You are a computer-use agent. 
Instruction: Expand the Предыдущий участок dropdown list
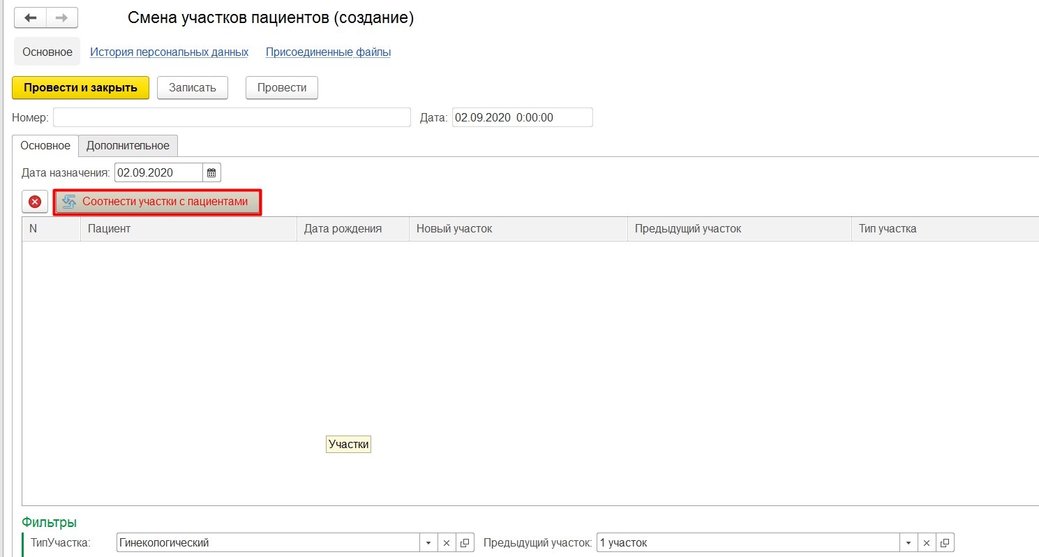click(x=908, y=543)
